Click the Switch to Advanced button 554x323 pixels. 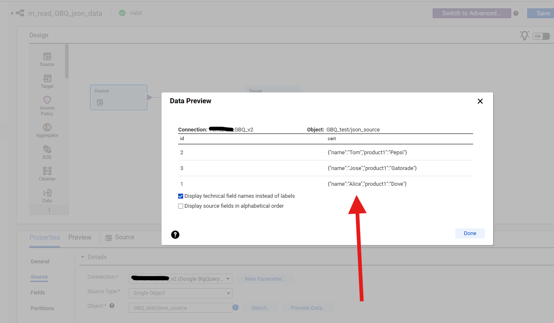(x=472, y=13)
